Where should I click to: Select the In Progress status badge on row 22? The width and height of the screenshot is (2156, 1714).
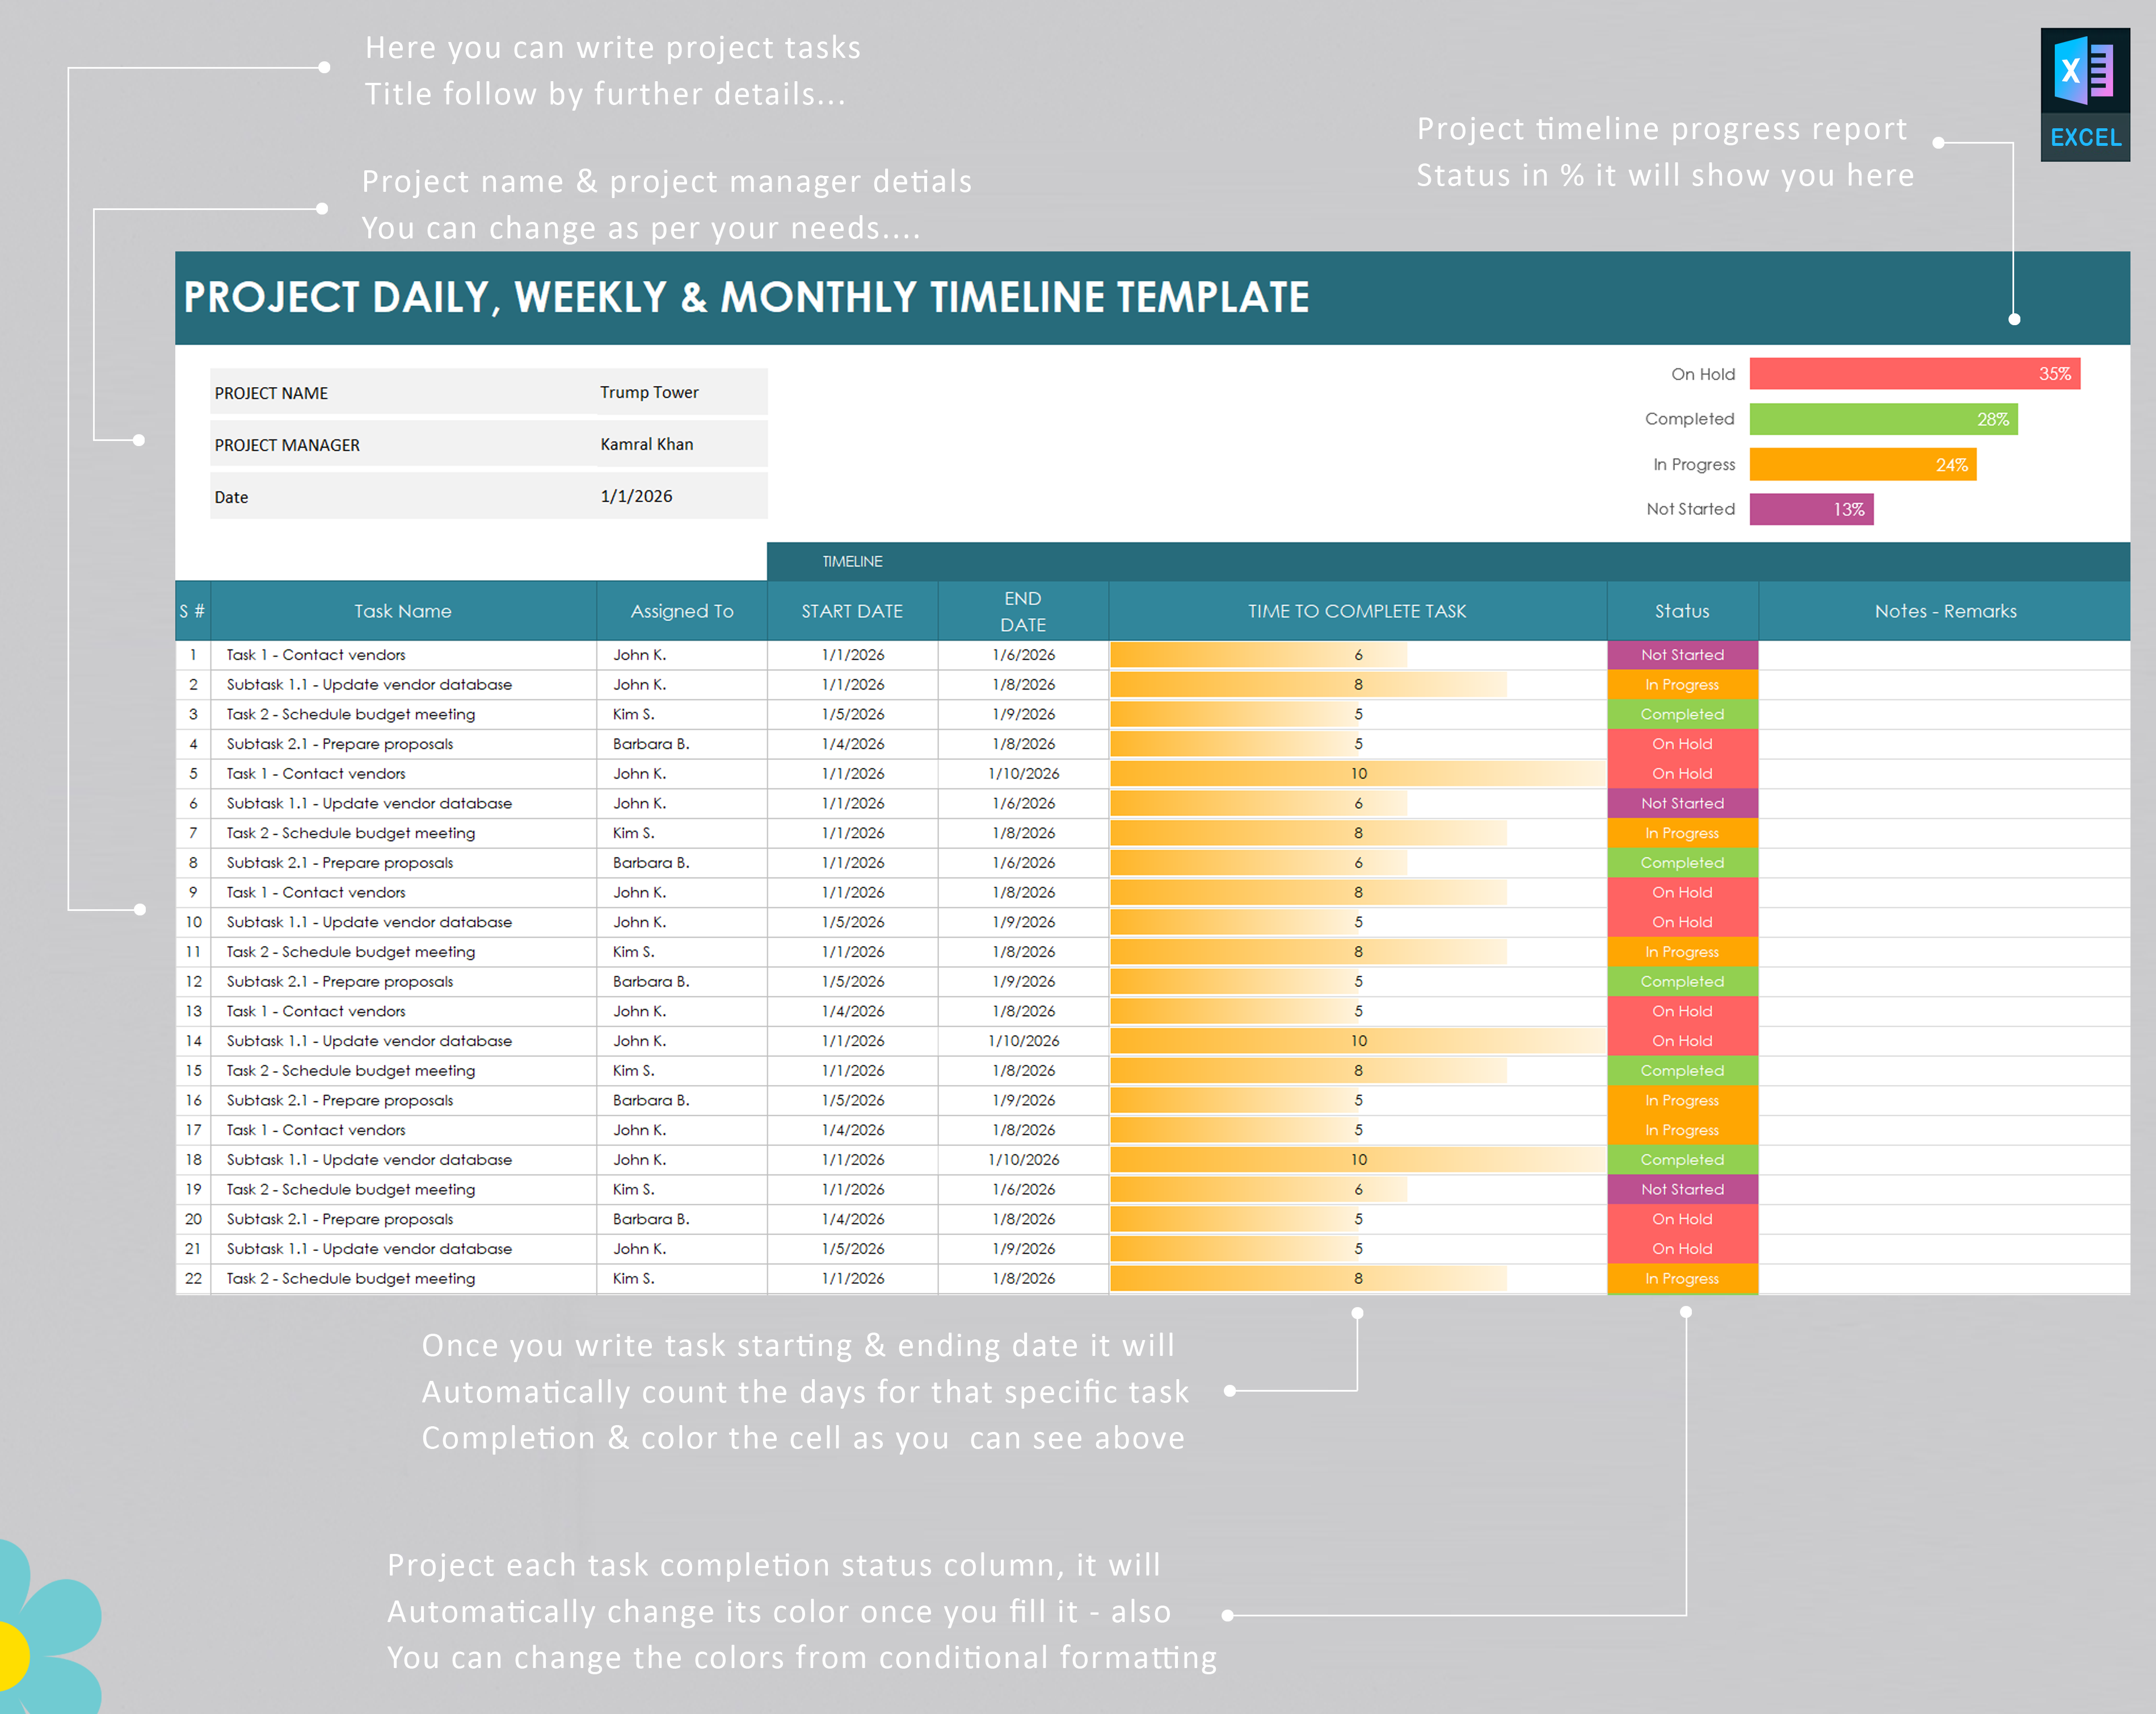click(x=1682, y=1278)
